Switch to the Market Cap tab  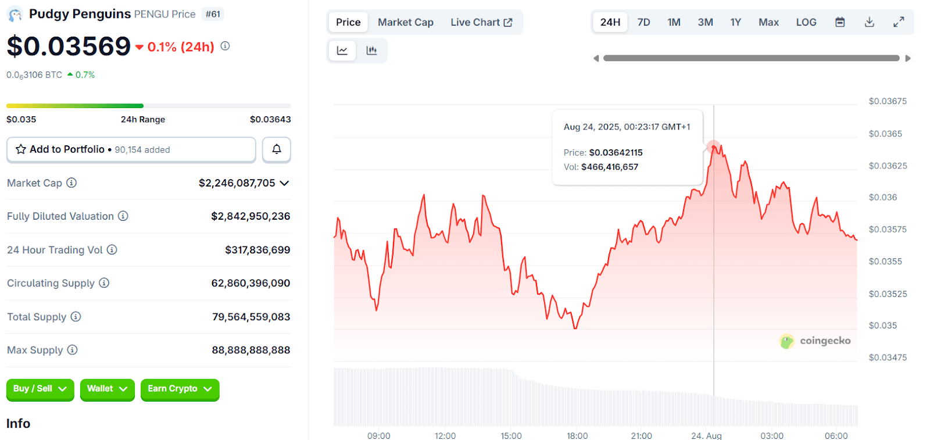[406, 22]
